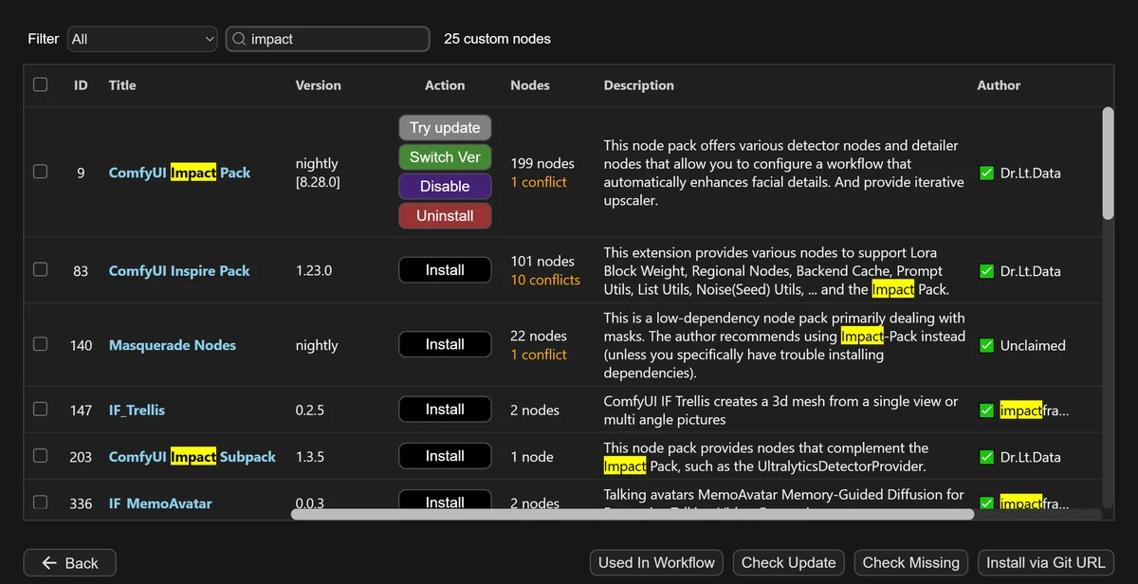Click Used In Workflow button
The image size is (1138, 584).
coord(656,563)
